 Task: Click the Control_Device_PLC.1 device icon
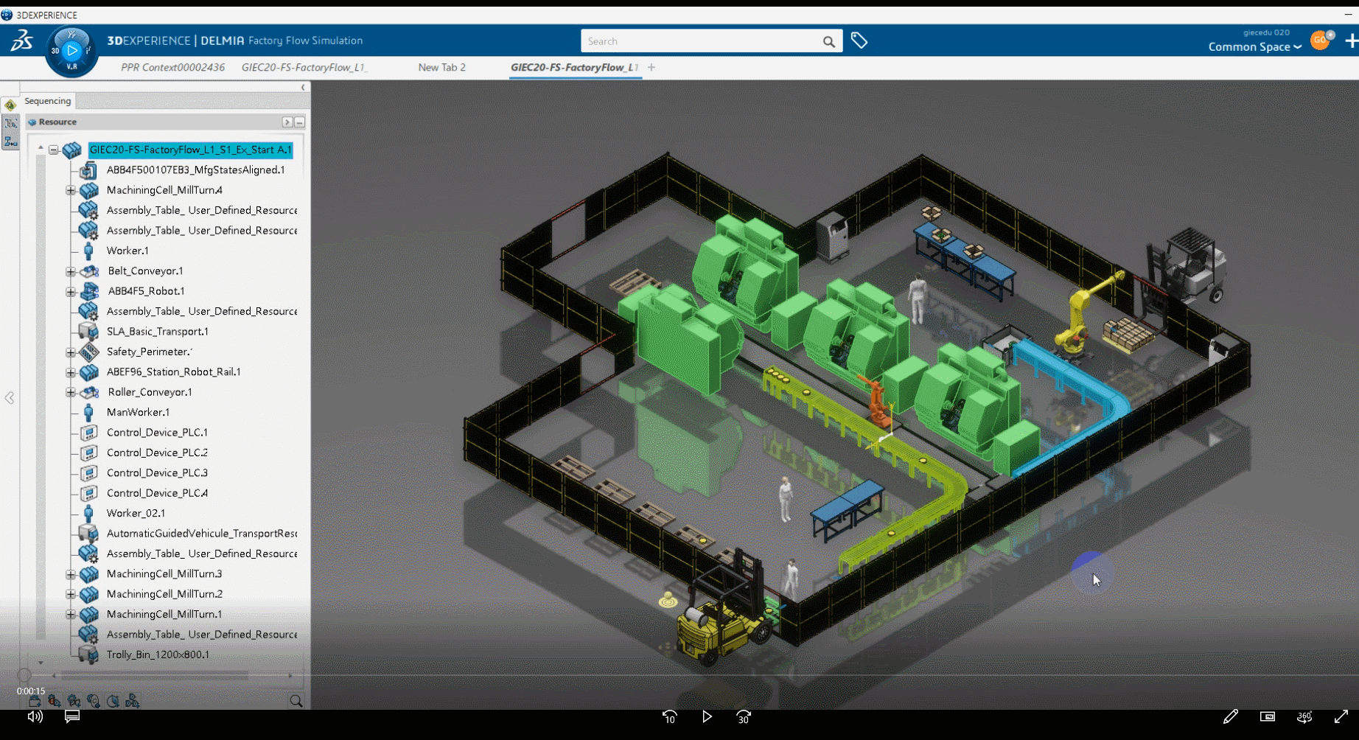pyautogui.click(x=88, y=433)
